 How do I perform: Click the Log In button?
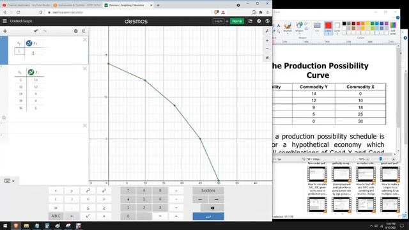tap(219, 21)
